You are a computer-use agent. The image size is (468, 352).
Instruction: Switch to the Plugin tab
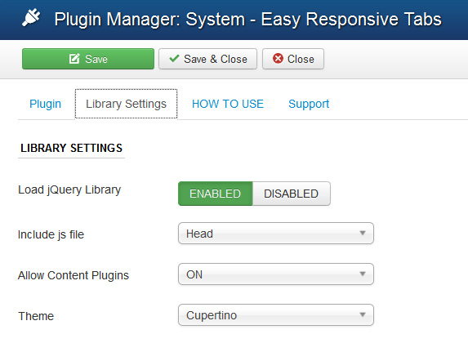tap(46, 104)
